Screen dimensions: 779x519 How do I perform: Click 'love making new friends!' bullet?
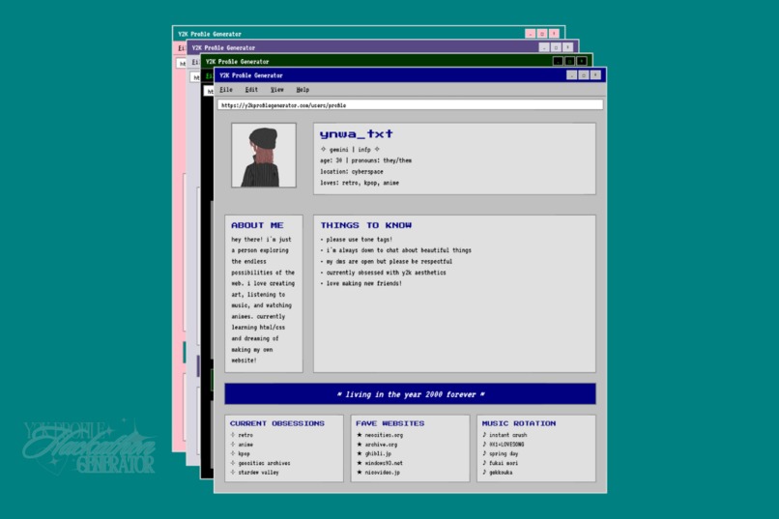tap(361, 283)
